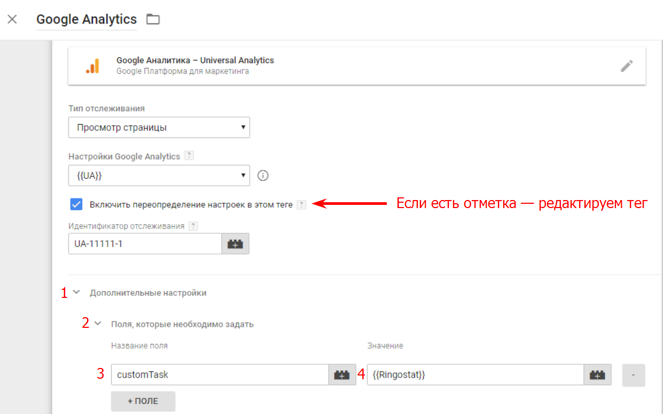The width and height of the screenshot is (663, 414).
Task: Click the pencil edit icon for tag type
Action: (627, 66)
